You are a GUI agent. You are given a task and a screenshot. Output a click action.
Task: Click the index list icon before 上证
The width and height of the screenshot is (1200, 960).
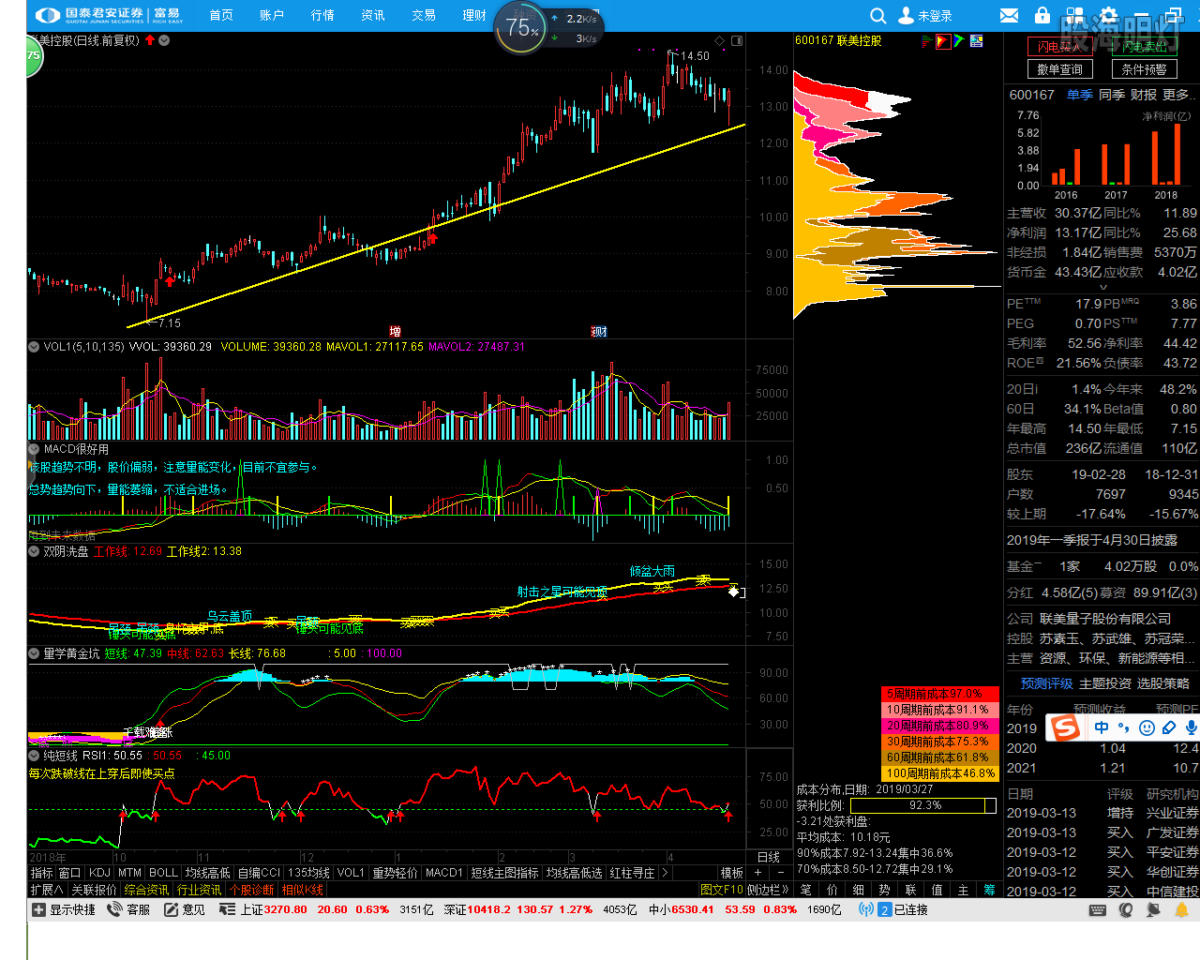pyautogui.click(x=227, y=909)
